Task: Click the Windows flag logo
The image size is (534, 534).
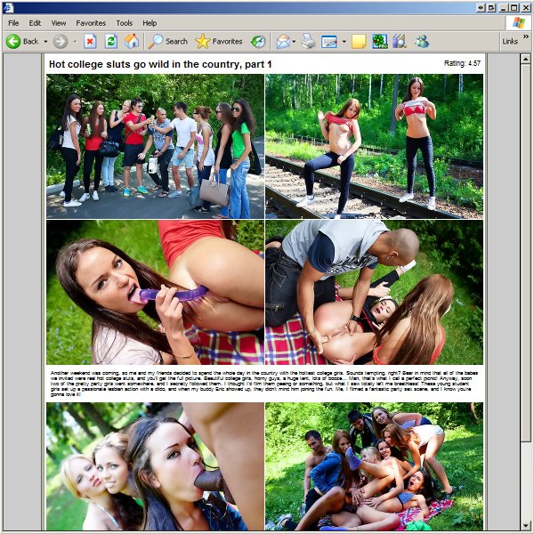Action: coord(519,23)
